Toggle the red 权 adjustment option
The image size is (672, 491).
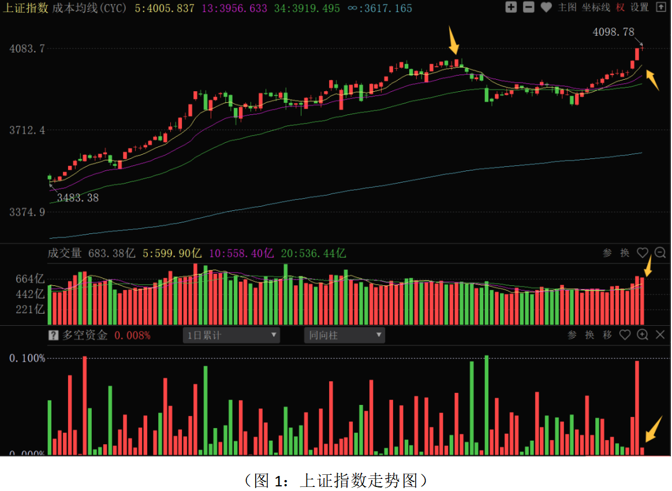point(620,8)
